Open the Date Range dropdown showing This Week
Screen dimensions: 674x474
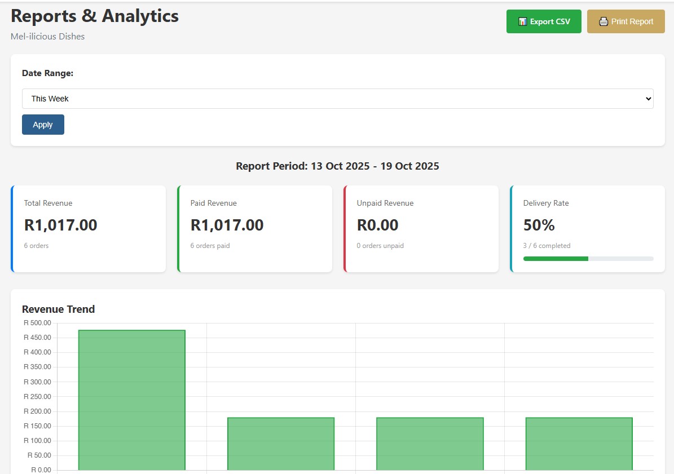tap(337, 98)
